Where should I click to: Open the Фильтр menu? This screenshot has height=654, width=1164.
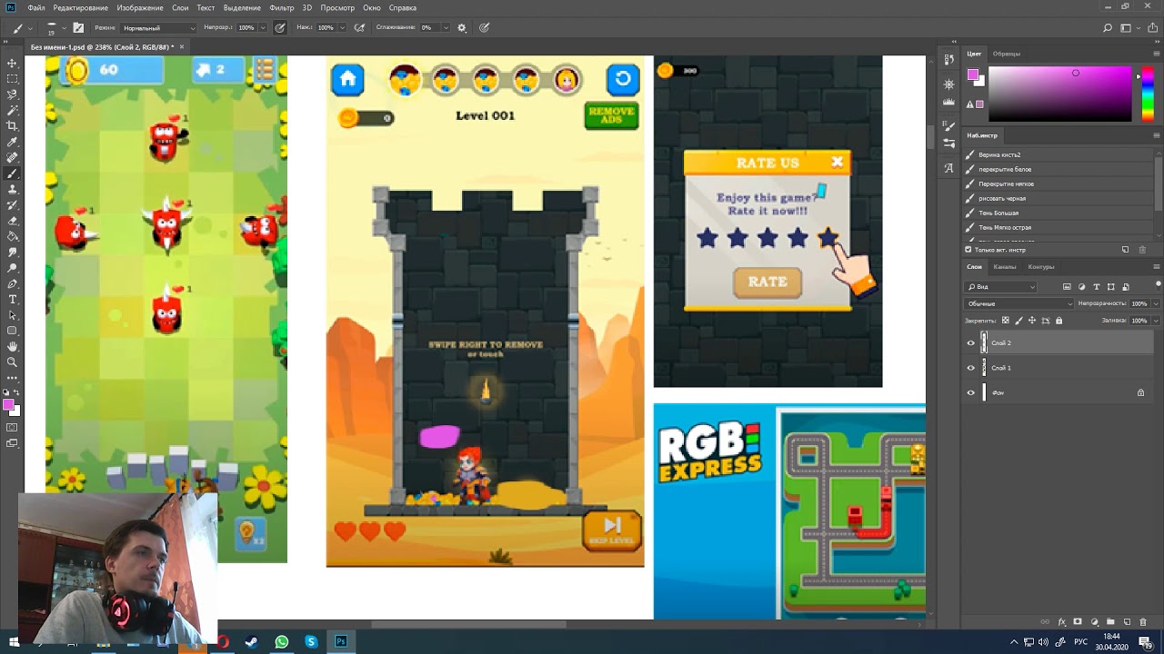coord(282,7)
